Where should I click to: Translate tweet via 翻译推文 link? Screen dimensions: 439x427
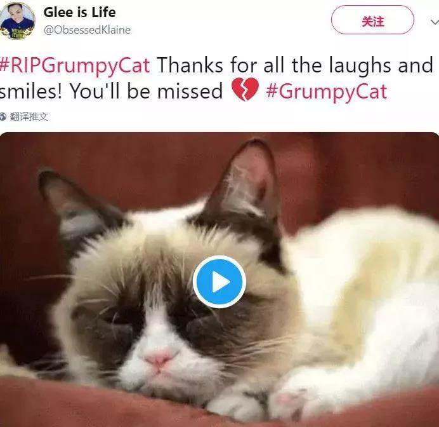29,116
